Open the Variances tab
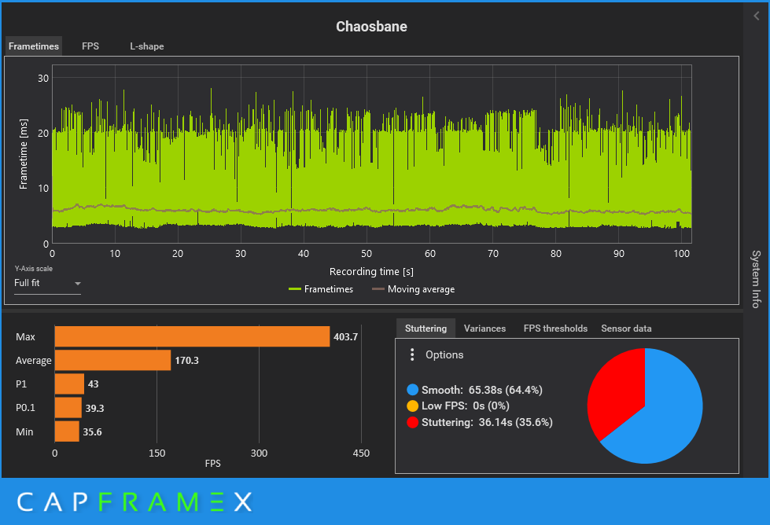Screen dimensions: 770x525 click(x=484, y=329)
